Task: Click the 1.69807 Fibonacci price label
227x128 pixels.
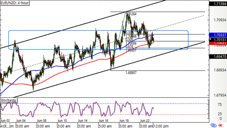Action: (x=131, y=50)
